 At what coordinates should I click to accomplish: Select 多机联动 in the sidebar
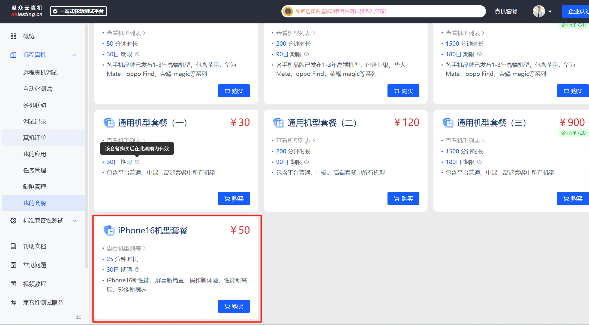35,105
